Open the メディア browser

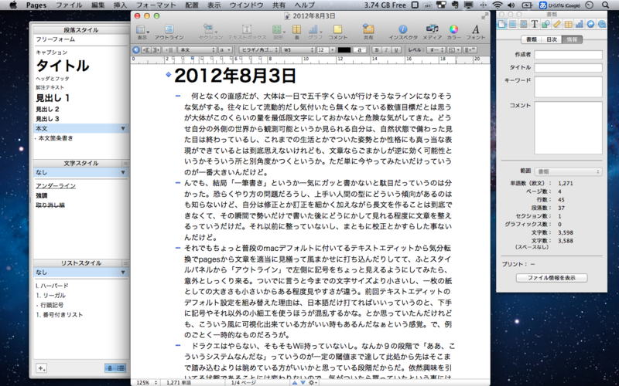coord(432,32)
